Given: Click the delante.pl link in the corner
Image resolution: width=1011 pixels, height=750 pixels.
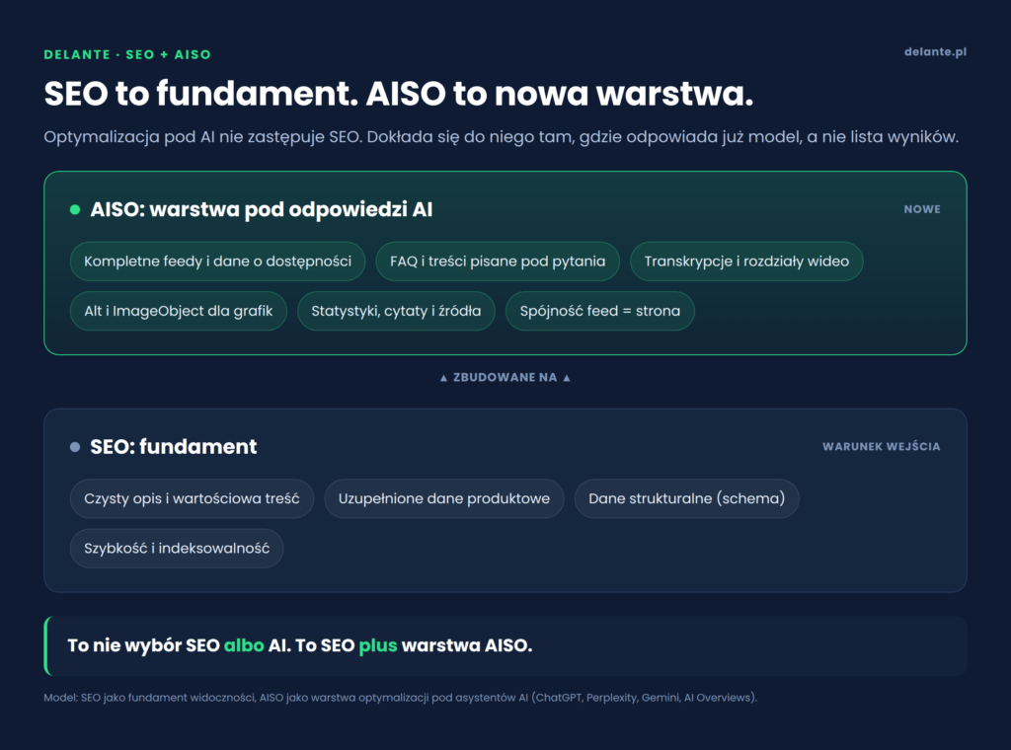Looking at the screenshot, I should pos(935,51).
